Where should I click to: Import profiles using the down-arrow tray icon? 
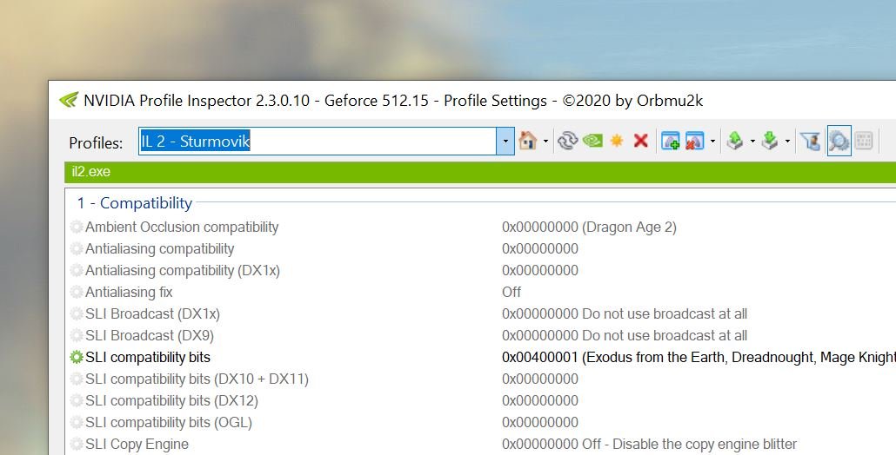770,141
